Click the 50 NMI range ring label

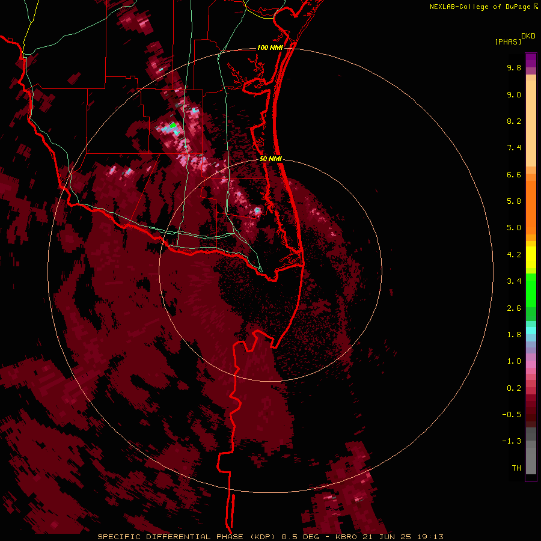point(270,159)
